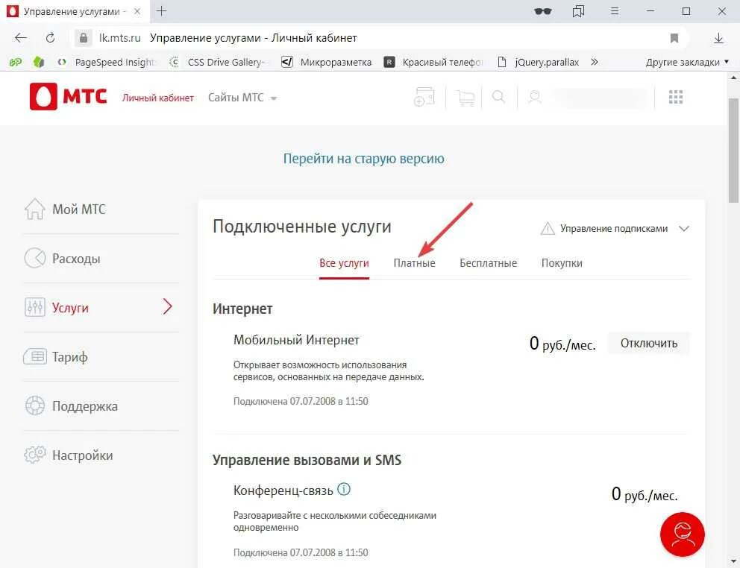The height and width of the screenshot is (568, 740).
Task: Switch to the Все услуги tab
Action: 344,263
